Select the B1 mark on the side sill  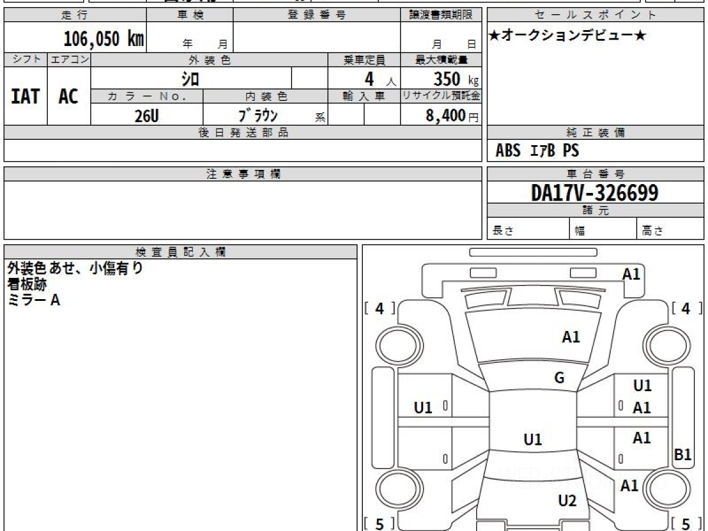click(x=683, y=455)
